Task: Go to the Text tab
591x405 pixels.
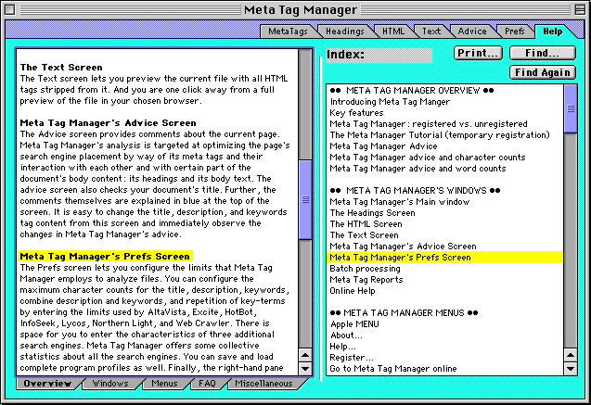Action: point(431,32)
